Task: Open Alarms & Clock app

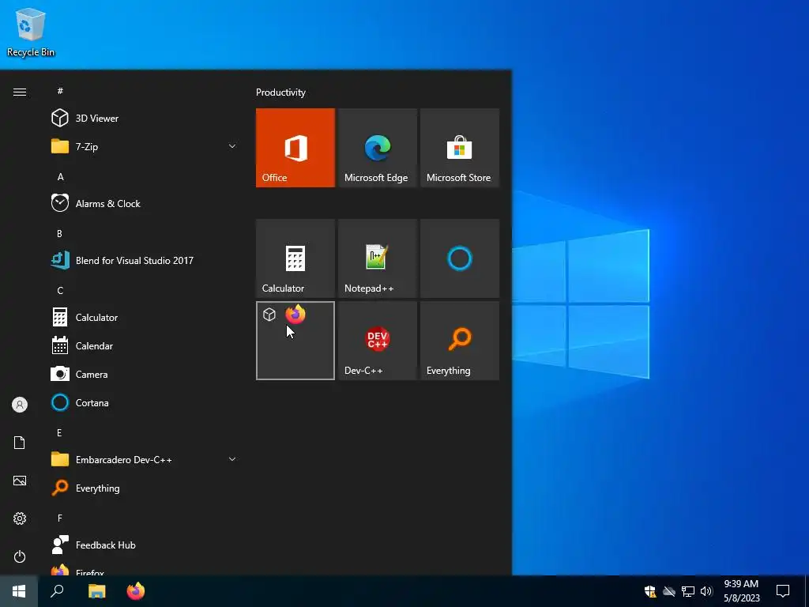Action: tap(145, 203)
